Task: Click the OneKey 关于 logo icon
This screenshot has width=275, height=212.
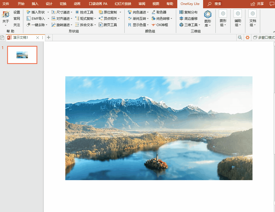Action: pos(5,15)
